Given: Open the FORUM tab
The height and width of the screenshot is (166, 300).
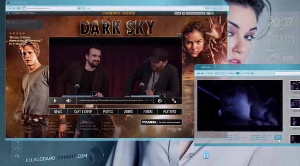Looking at the screenshot, I should pos(148,112).
